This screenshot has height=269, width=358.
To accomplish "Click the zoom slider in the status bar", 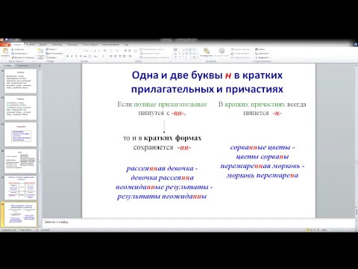I will (x=341, y=230).
